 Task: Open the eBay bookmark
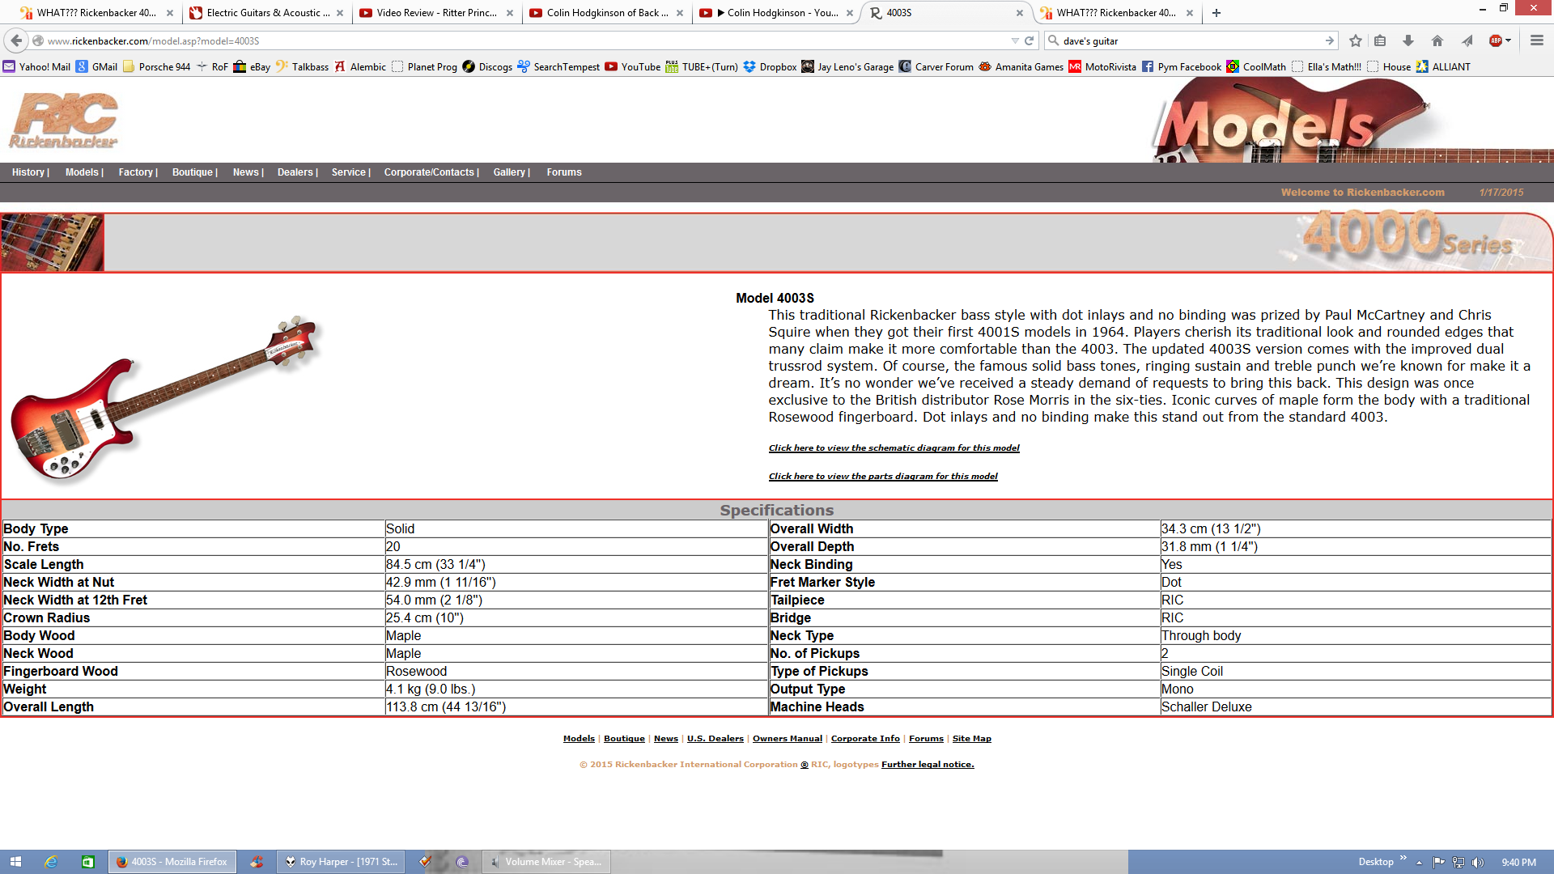click(x=252, y=67)
